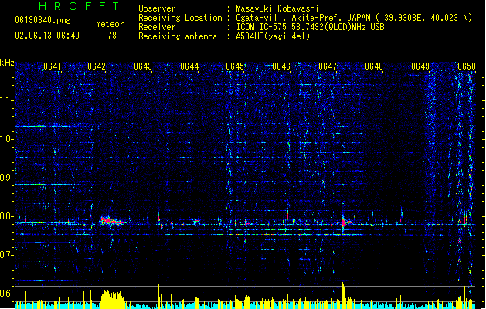
Task: Click the date 02.06.13 06:40
Action: click(47, 36)
